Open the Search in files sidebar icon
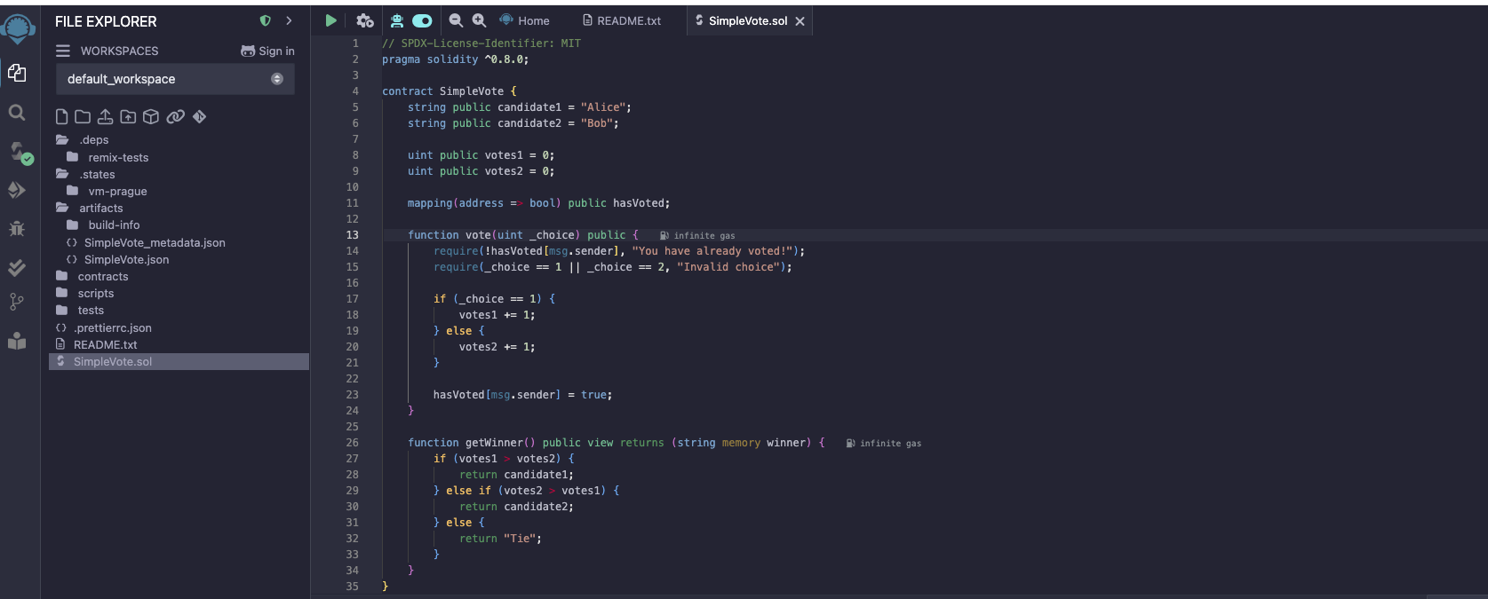 tap(17, 113)
